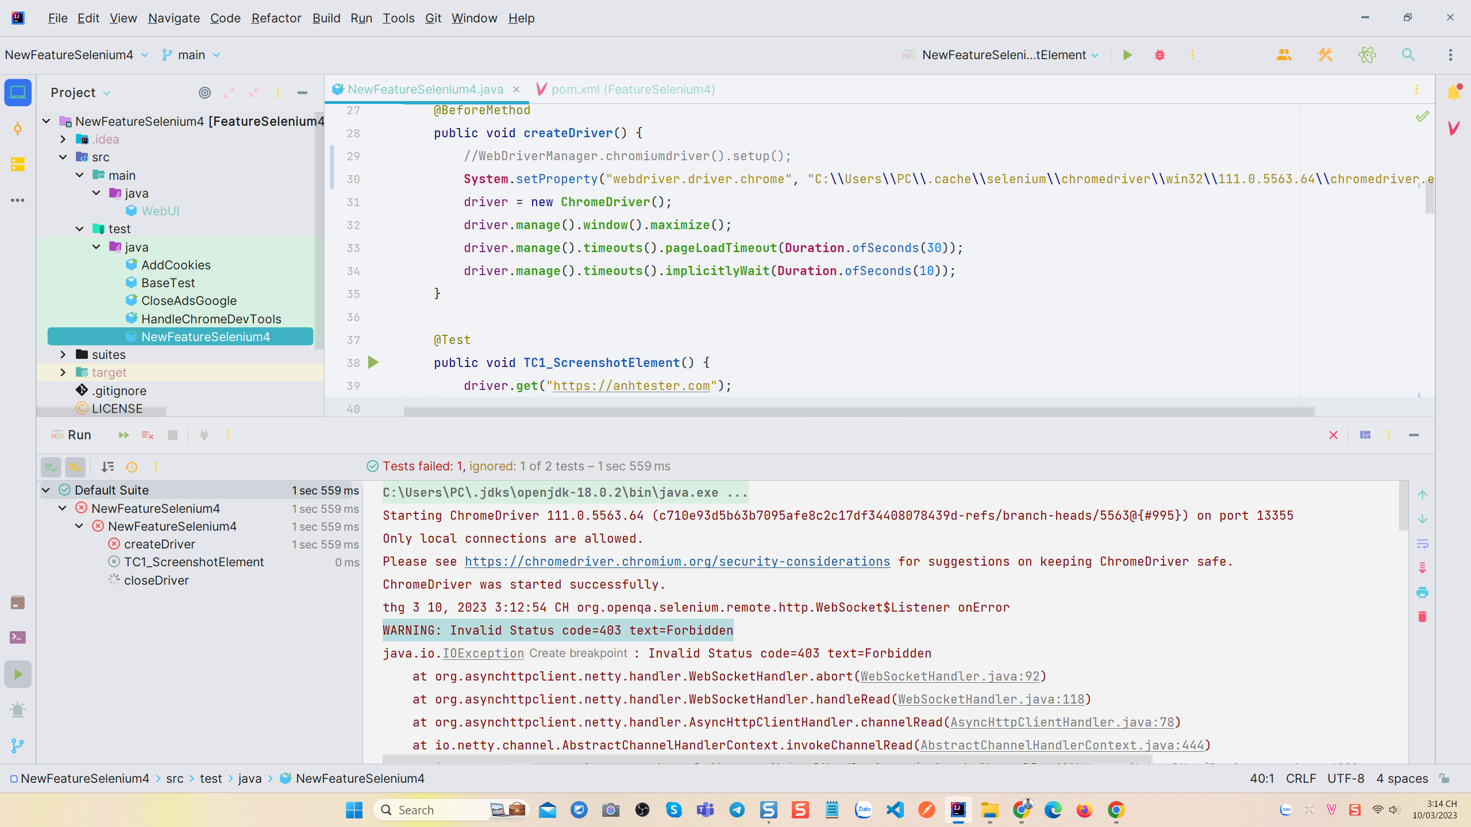
Task: Expand the target folder
Action: pos(63,373)
